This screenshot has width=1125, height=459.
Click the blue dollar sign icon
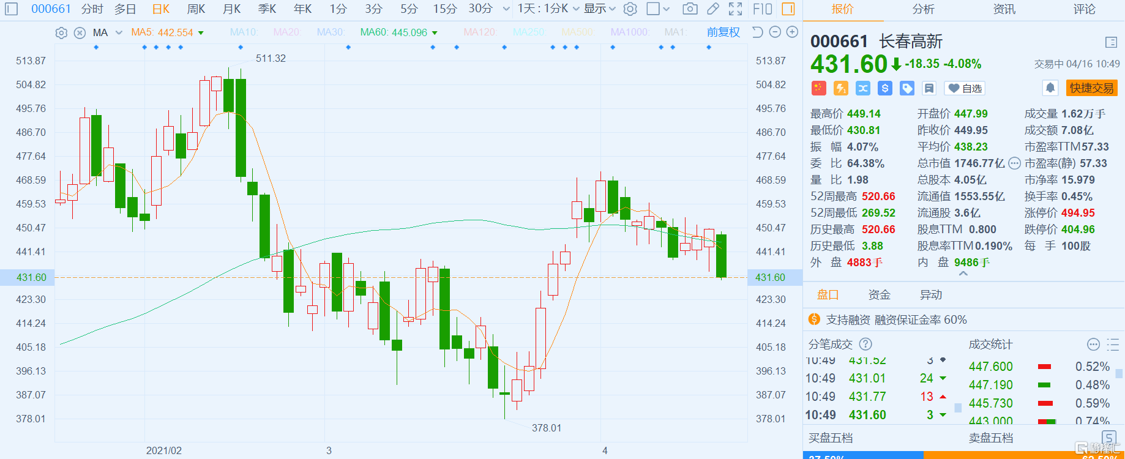tap(885, 88)
